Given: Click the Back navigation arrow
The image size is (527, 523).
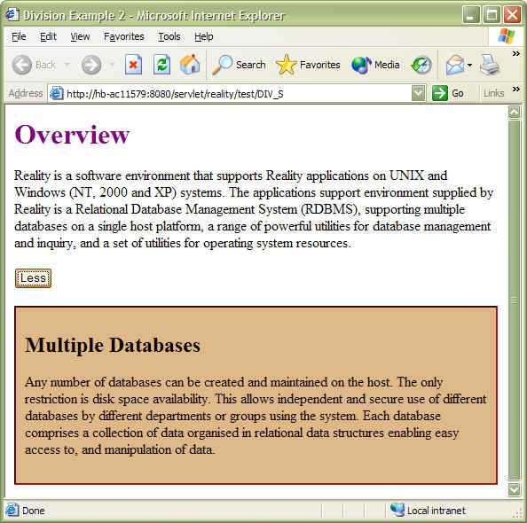Looking at the screenshot, I should (x=22, y=65).
